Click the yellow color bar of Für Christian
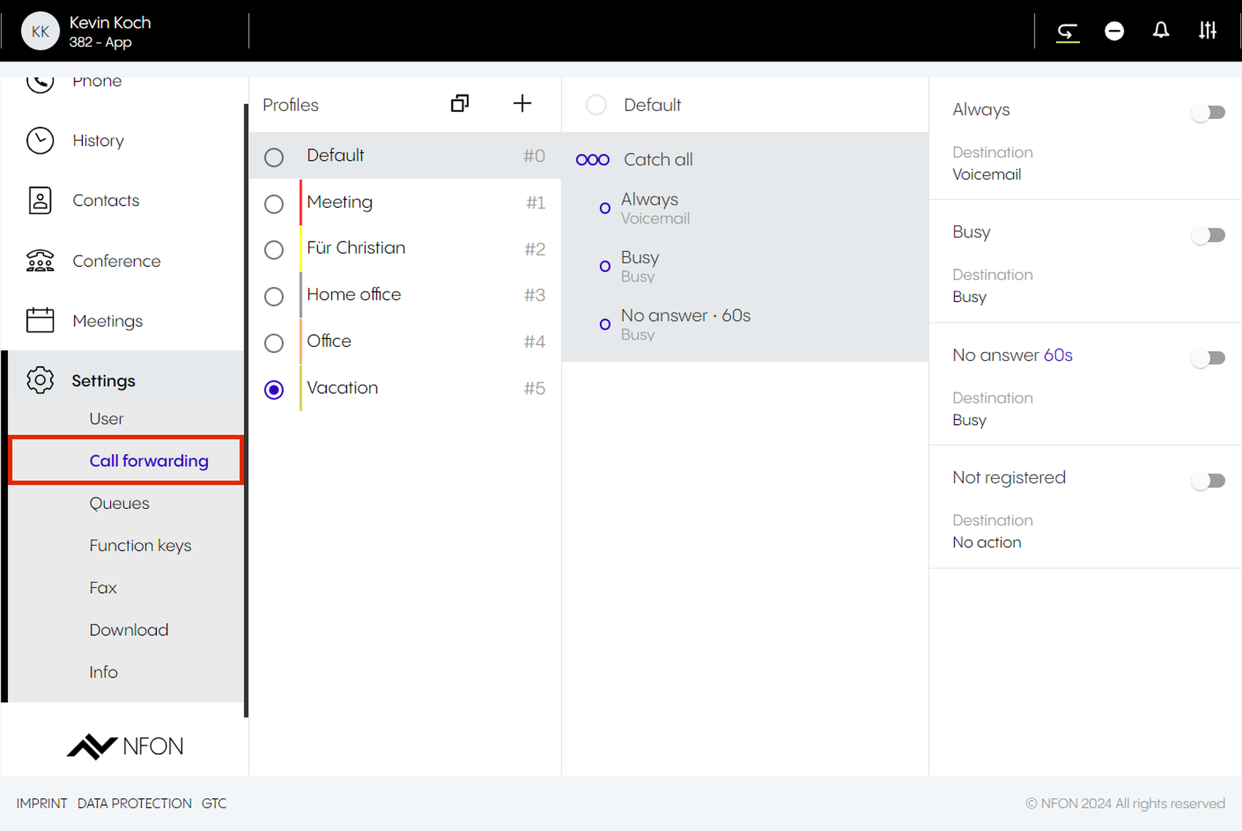This screenshot has width=1242, height=831. (301, 249)
